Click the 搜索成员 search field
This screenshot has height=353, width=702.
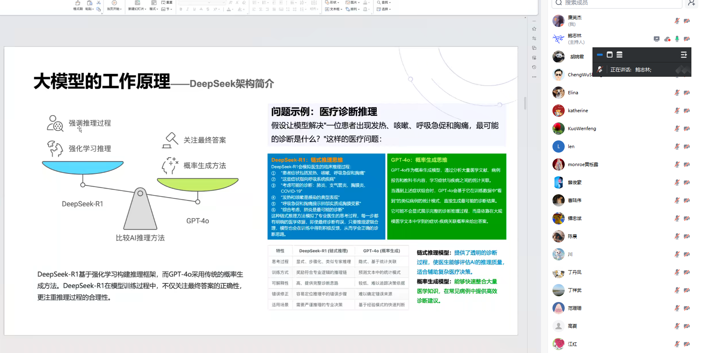pos(617,3)
